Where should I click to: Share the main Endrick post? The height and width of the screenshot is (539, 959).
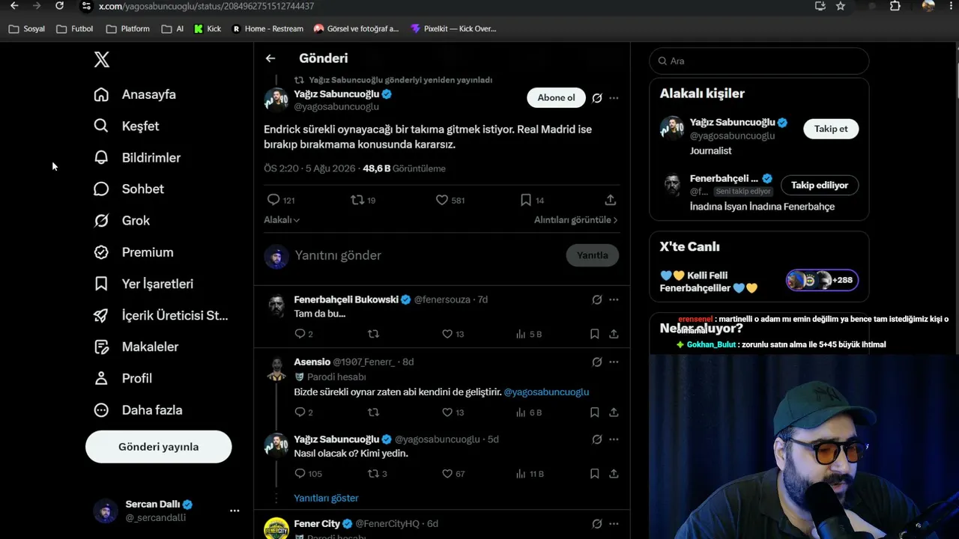[611, 200]
